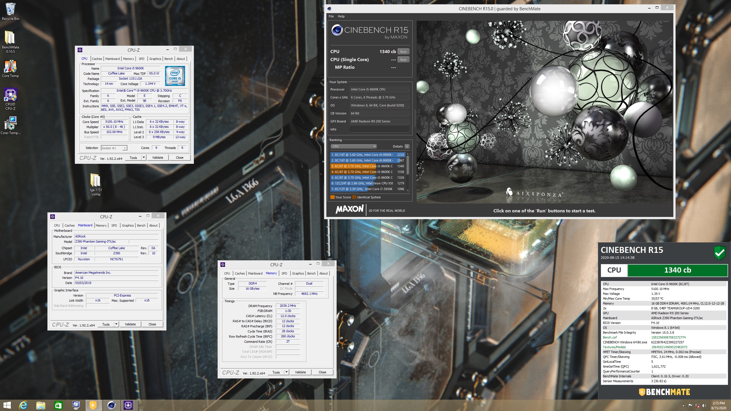Click the Windows Start button

coord(7,405)
